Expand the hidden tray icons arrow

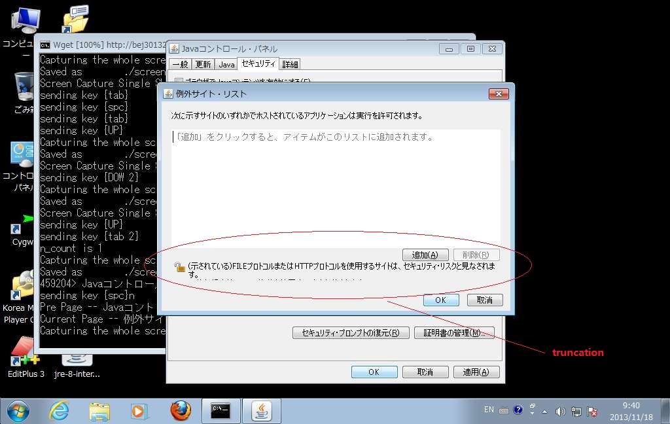pos(544,412)
